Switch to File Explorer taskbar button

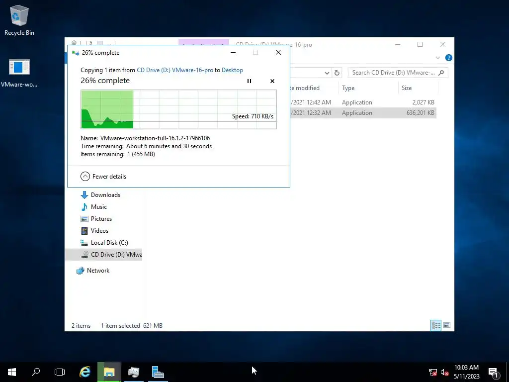click(109, 372)
